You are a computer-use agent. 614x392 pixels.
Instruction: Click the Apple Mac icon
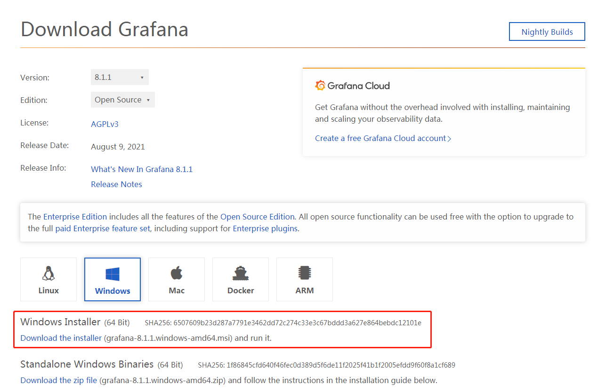click(x=177, y=273)
